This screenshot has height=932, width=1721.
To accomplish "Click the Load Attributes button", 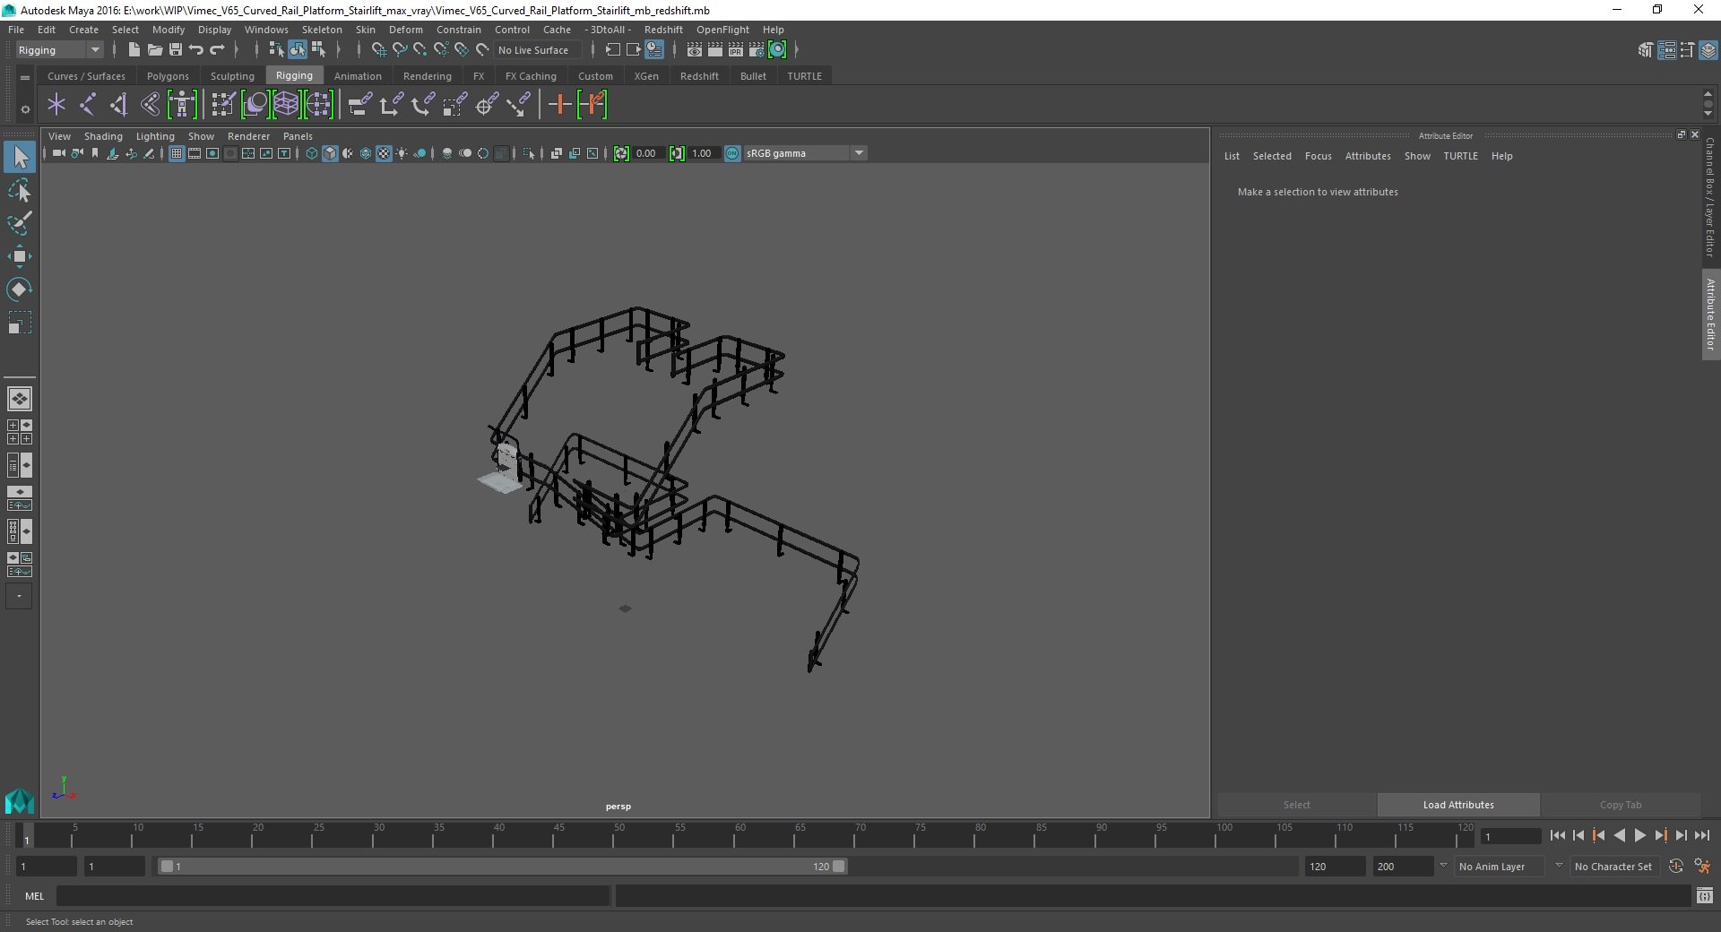I will point(1458,805).
